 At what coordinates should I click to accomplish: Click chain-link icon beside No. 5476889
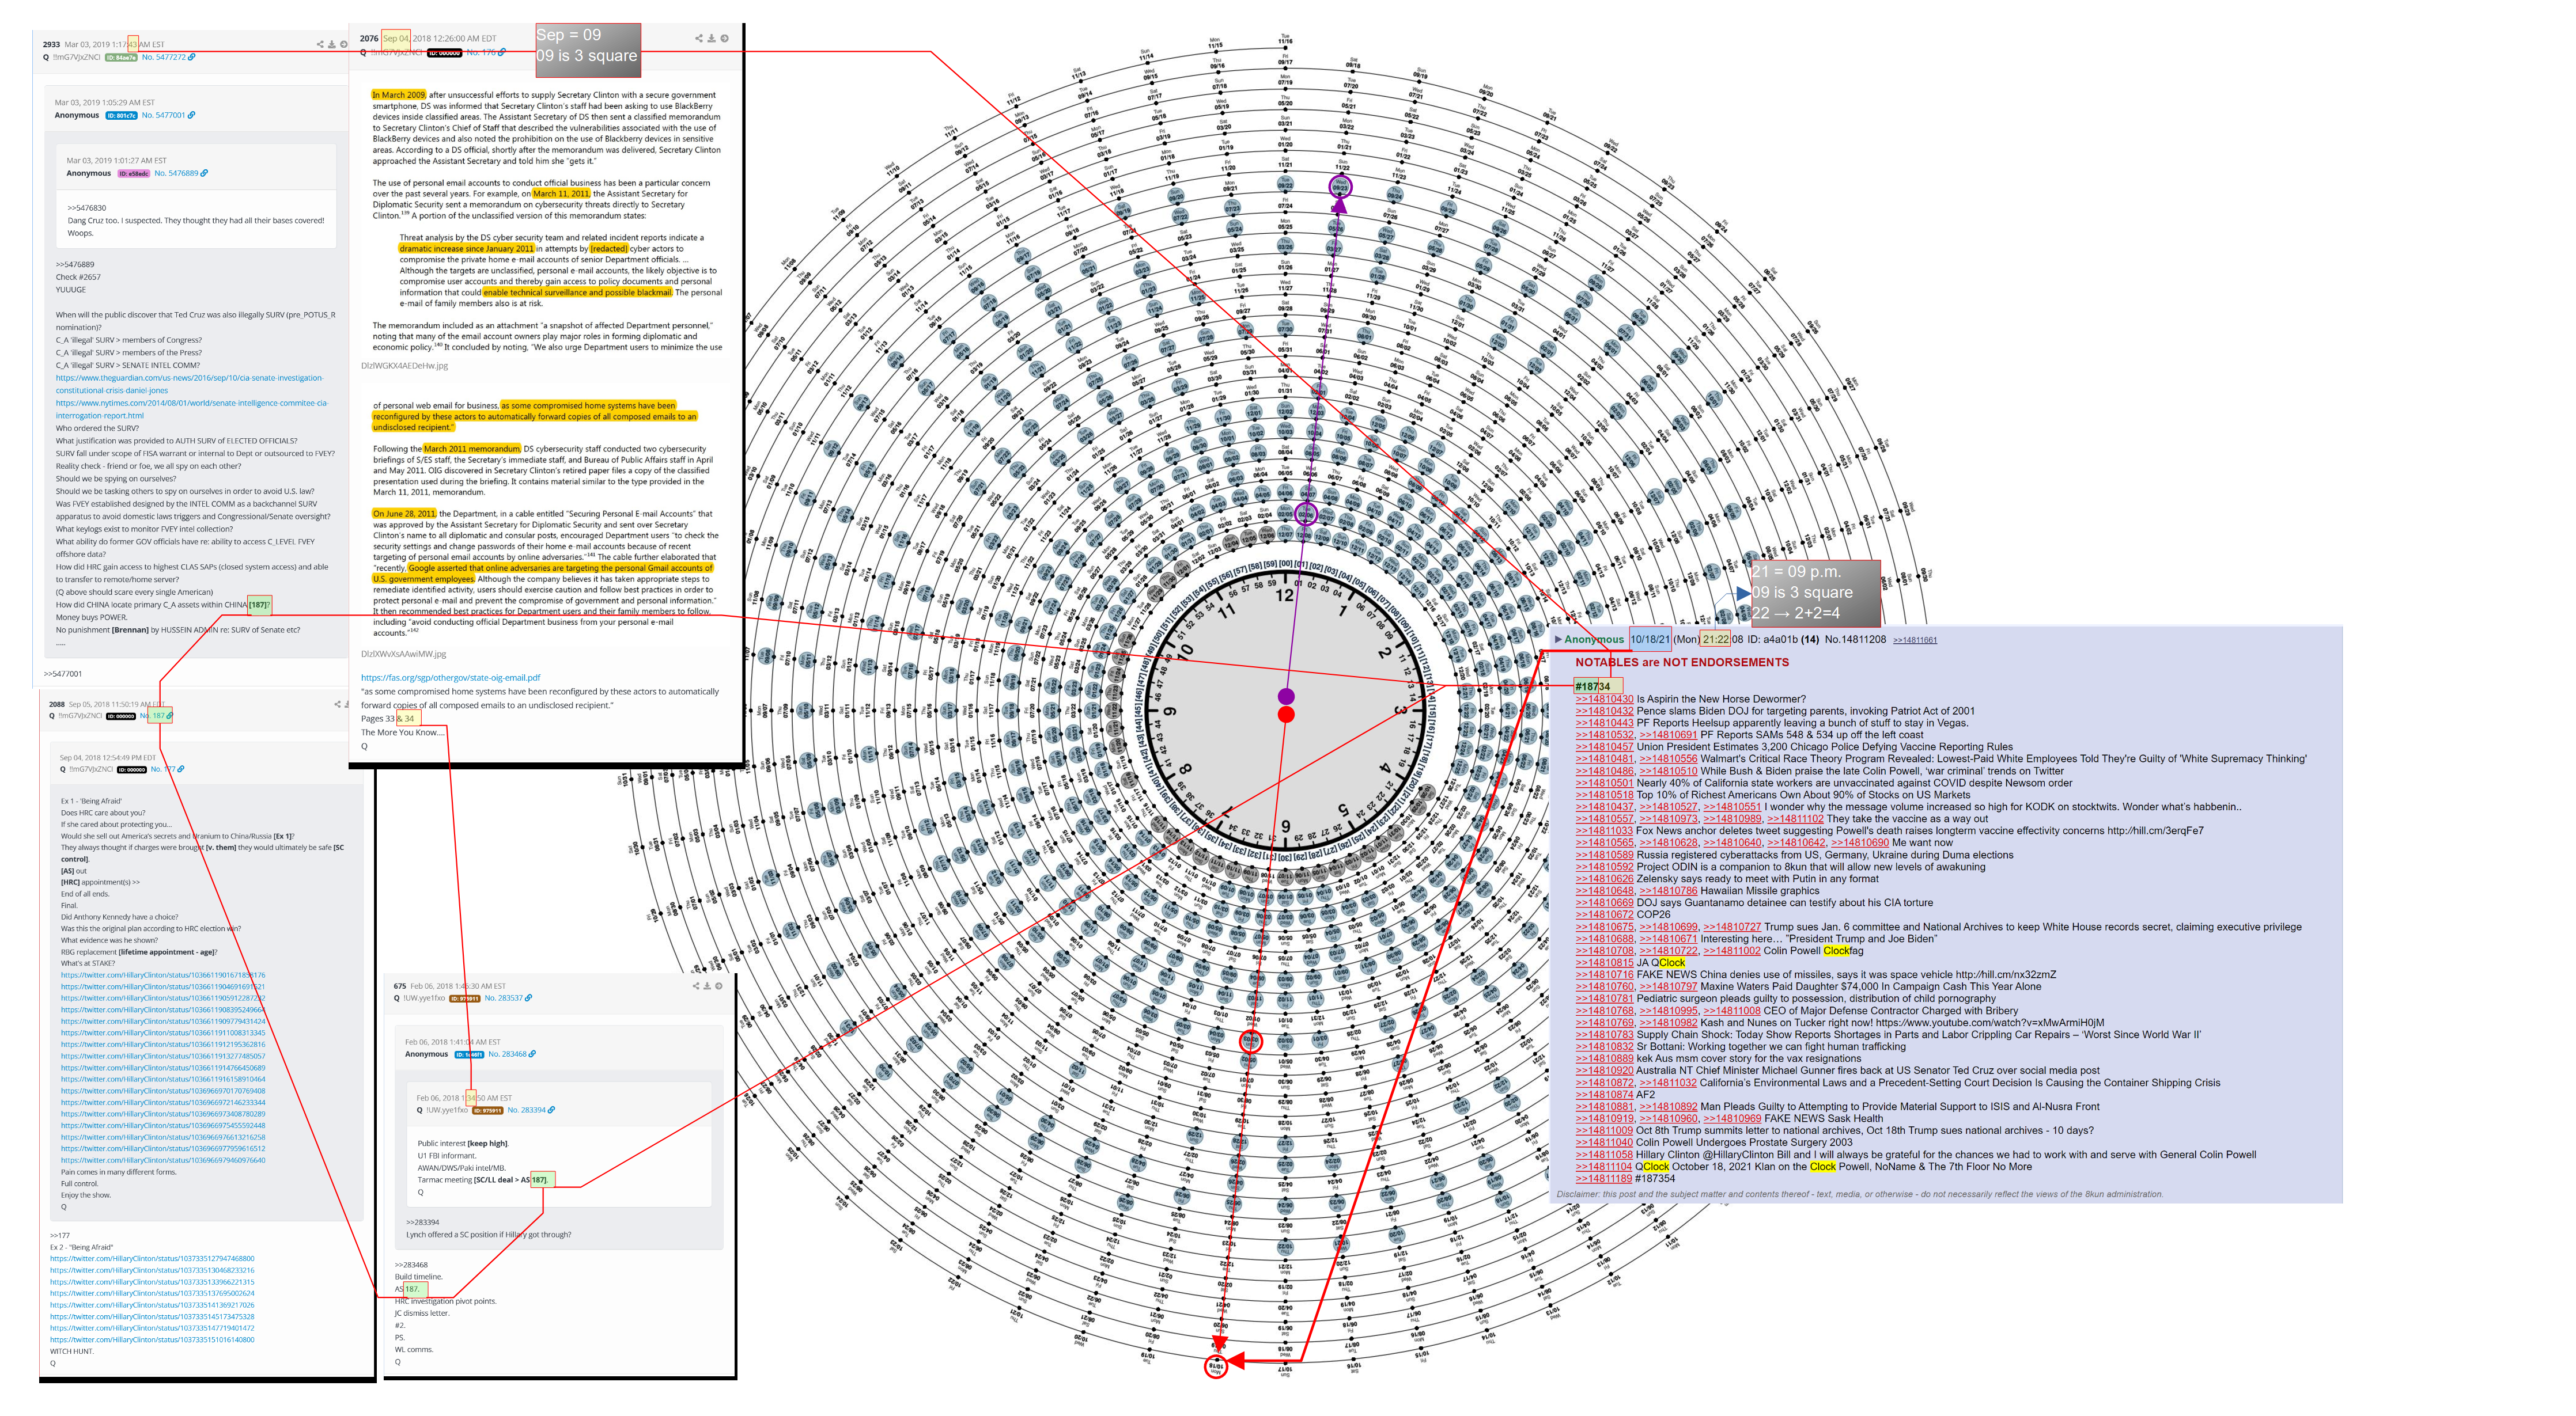coord(205,173)
